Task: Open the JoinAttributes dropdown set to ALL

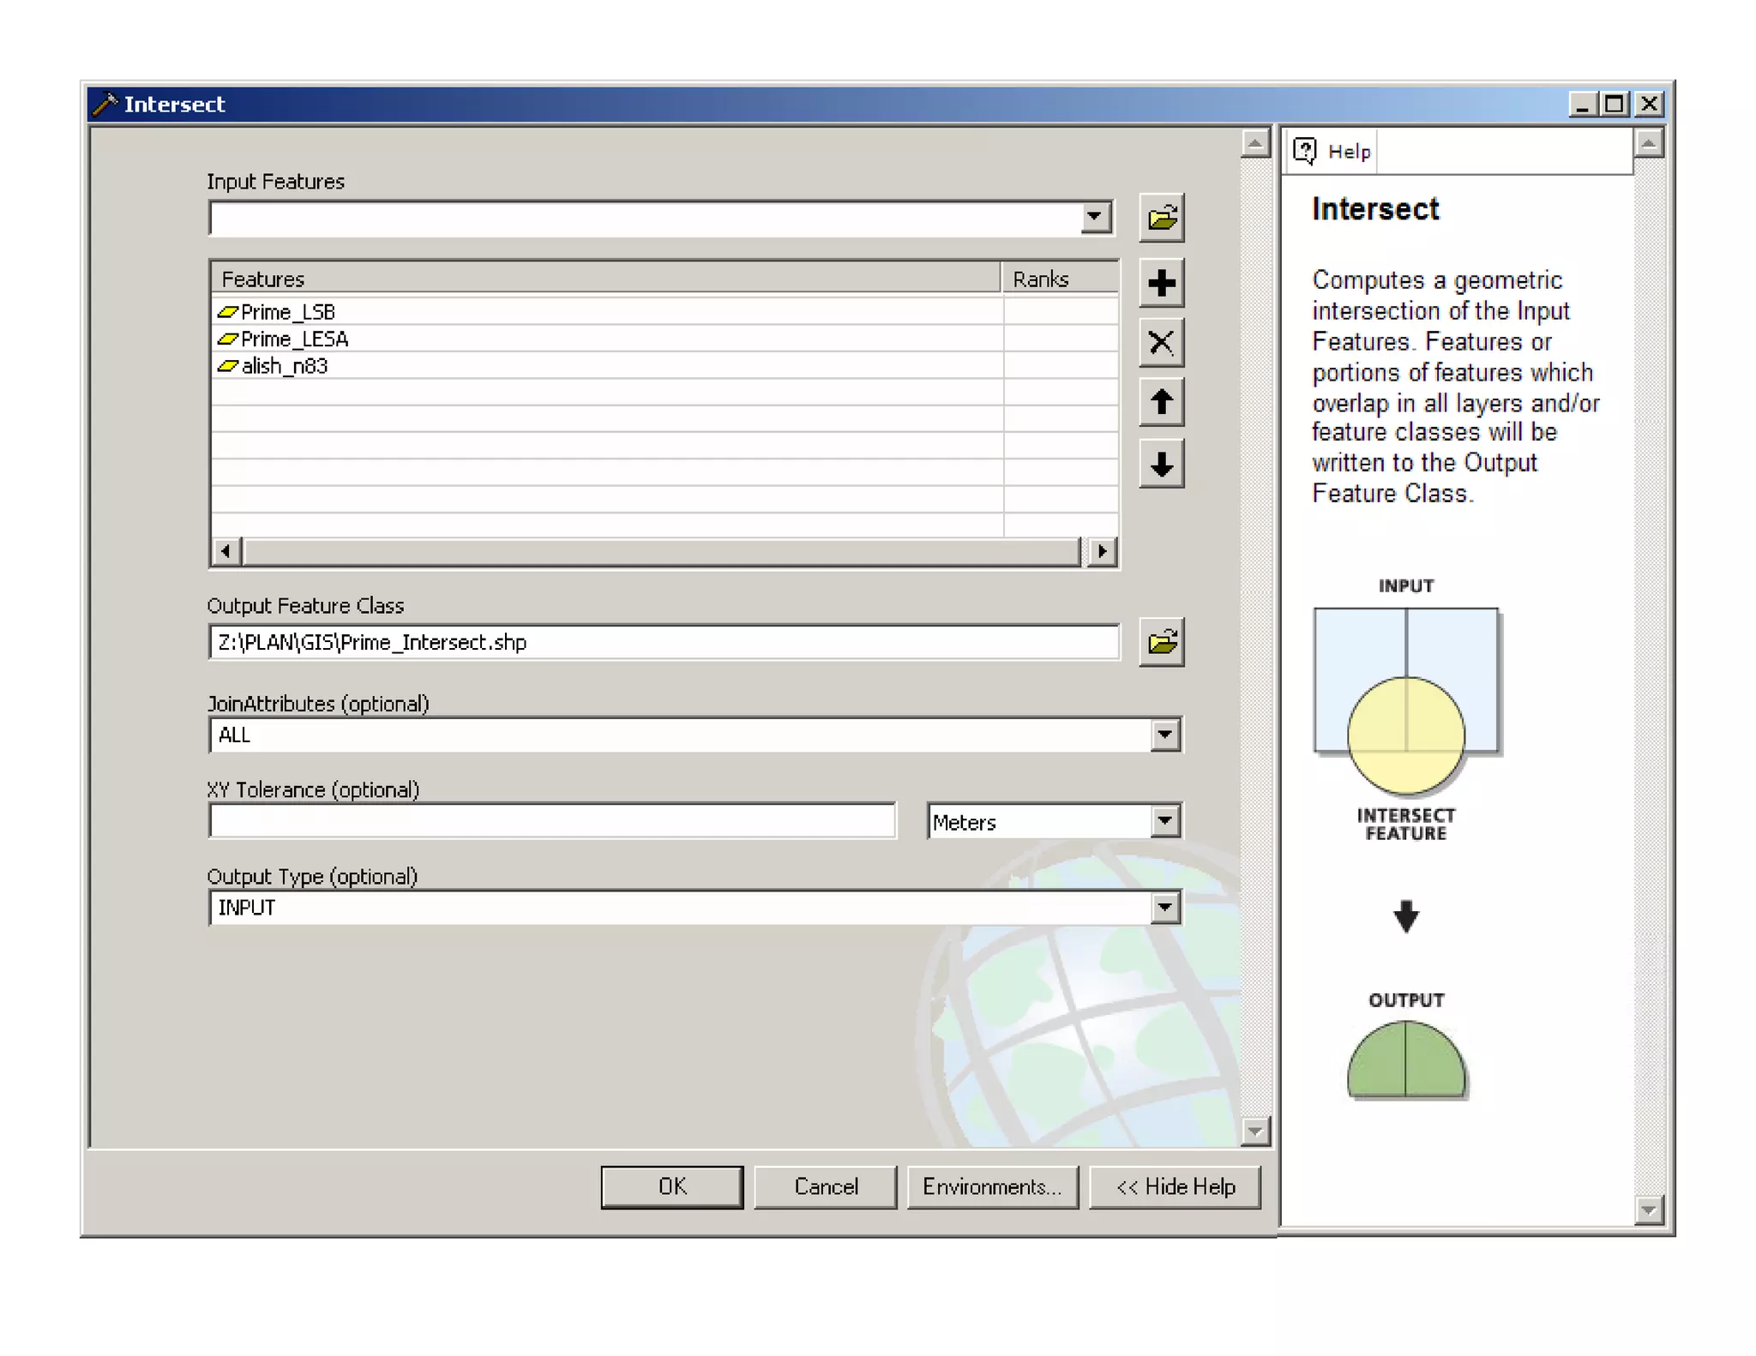Action: click(1164, 735)
